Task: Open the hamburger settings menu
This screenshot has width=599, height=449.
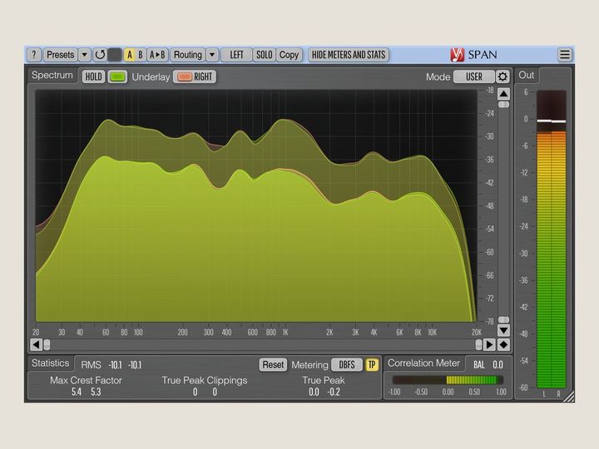Action: pos(565,55)
